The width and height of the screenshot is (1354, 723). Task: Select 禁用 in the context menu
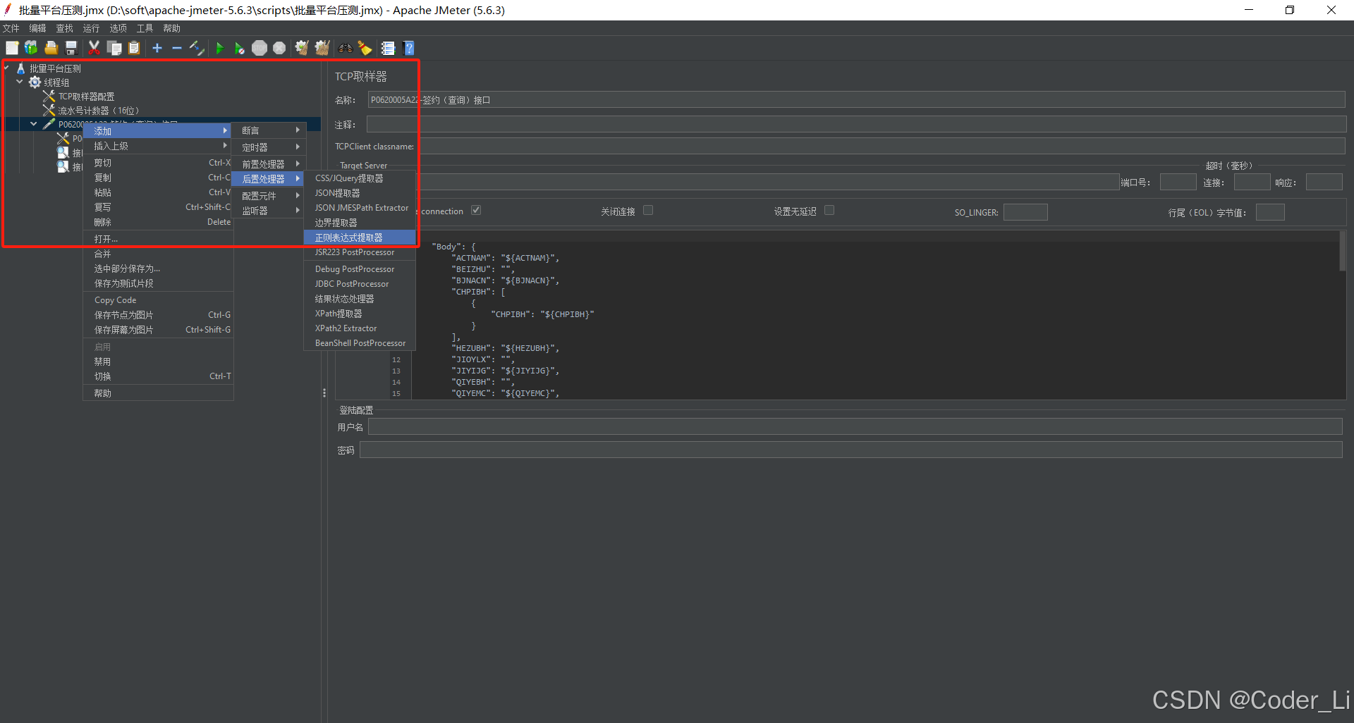159,361
